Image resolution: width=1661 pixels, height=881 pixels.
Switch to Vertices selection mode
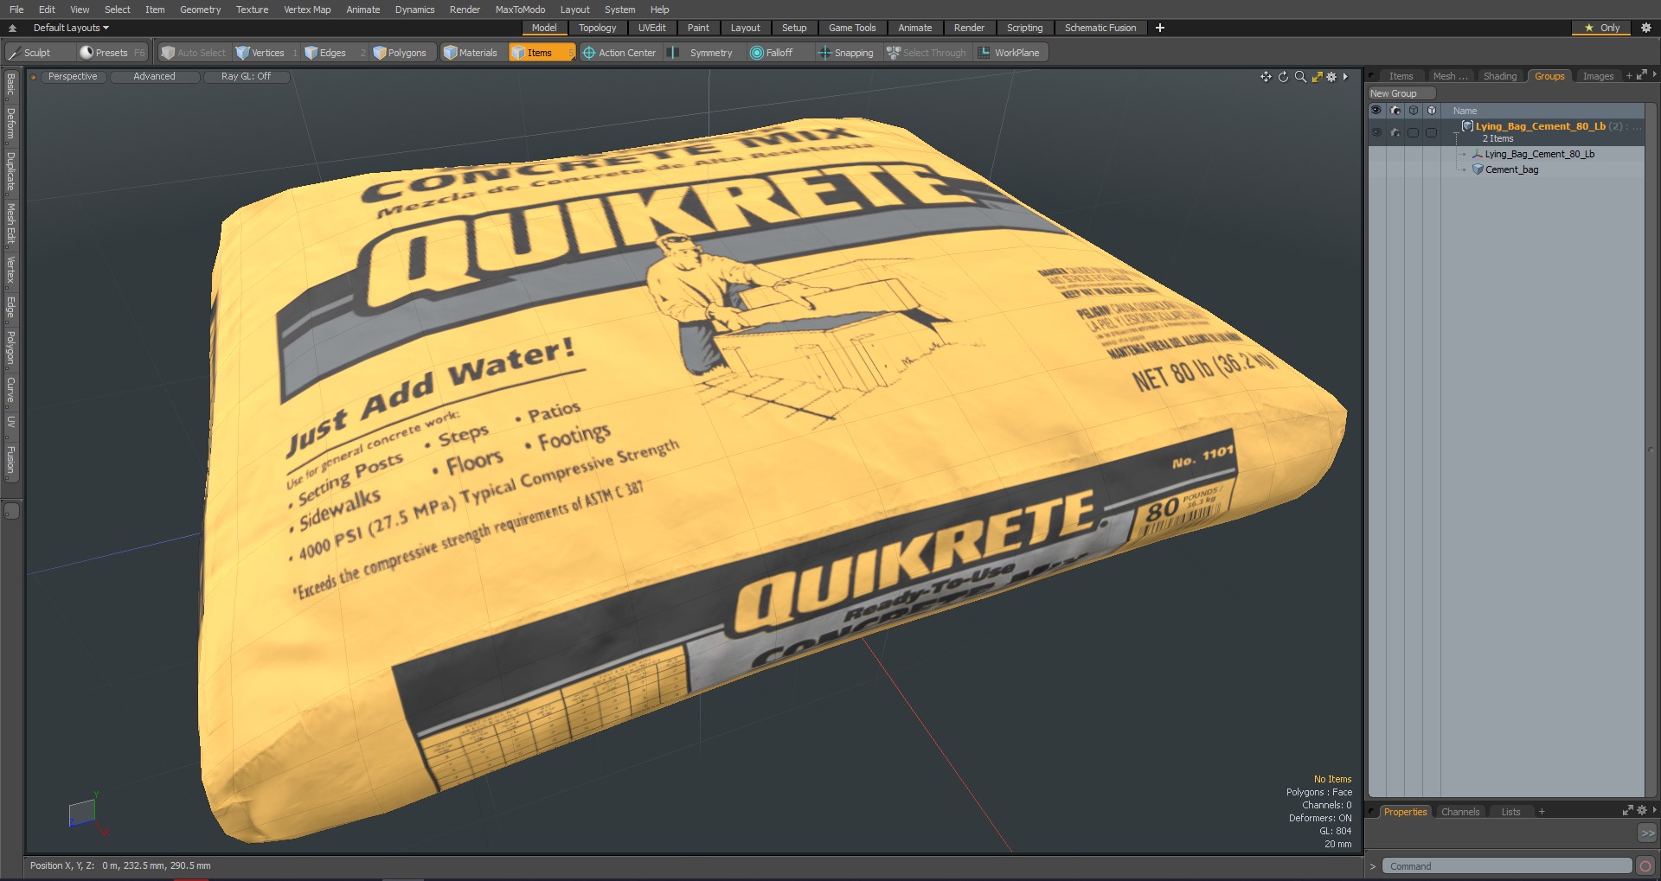(266, 53)
